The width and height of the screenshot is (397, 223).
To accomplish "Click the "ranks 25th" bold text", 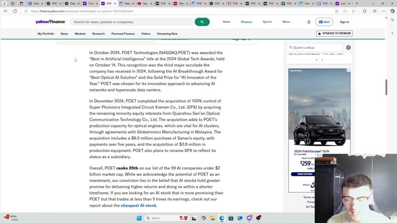I will coord(127,168).
